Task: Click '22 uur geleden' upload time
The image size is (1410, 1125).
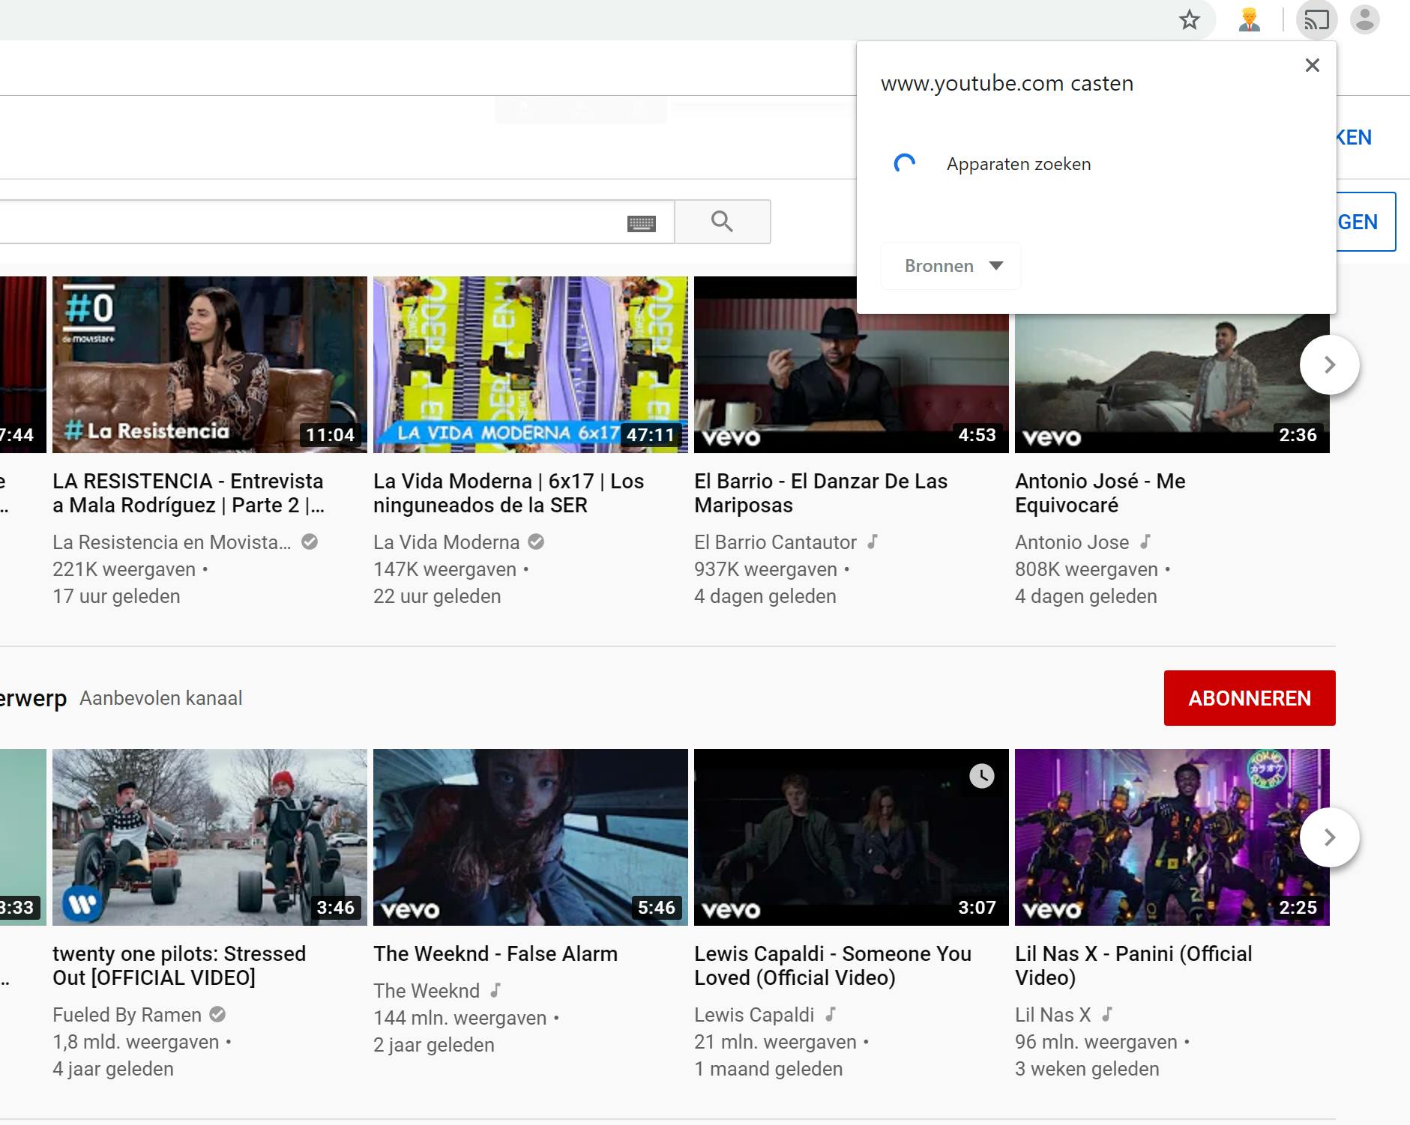Action: tap(437, 596)
